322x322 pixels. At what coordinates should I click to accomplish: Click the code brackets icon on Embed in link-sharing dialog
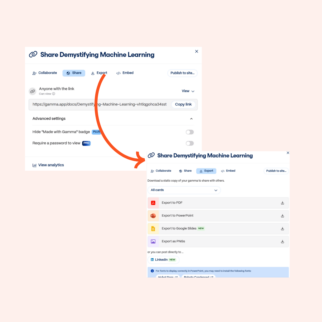click(x=118, y=73)
